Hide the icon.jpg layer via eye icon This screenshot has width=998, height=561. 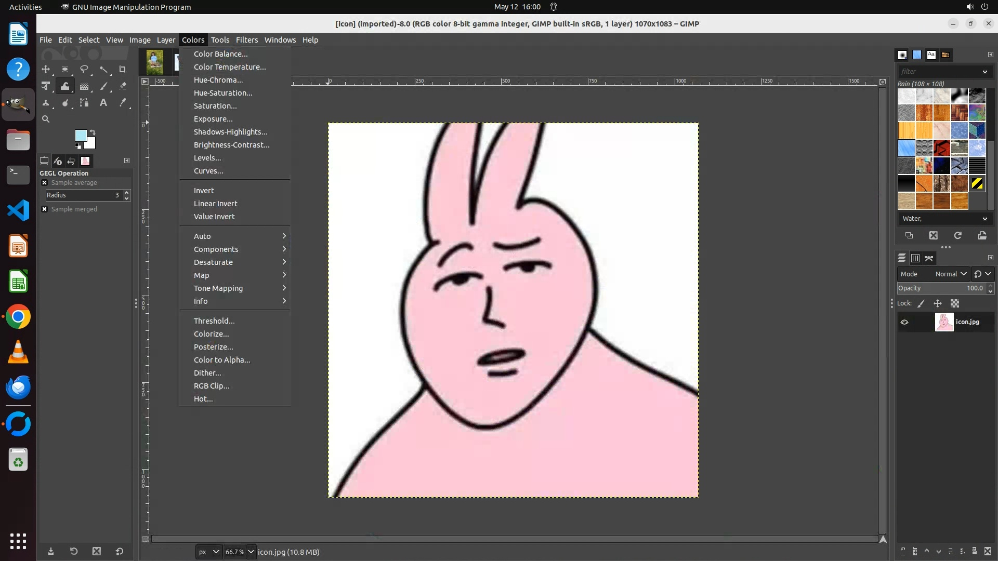click(904, 322)
